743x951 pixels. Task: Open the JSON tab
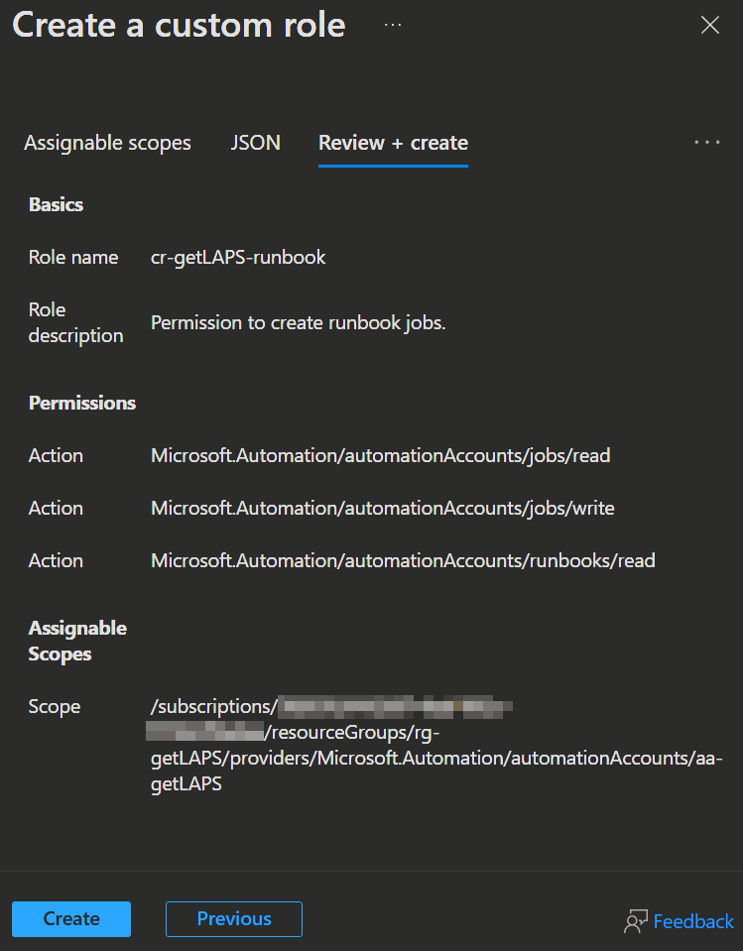point(255,143)
